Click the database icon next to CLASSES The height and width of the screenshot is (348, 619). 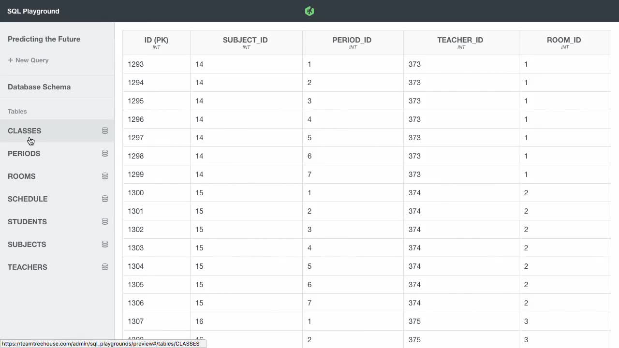click(x=104, y=130)
